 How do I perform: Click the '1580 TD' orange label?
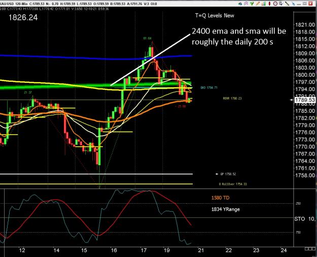click(220, 198)
